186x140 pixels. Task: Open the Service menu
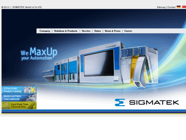pos(86,31)
